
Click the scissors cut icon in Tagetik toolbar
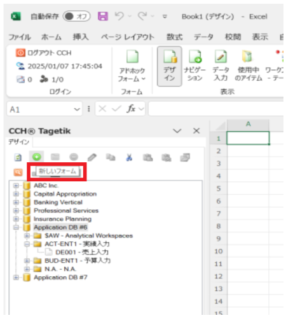point(129,157)
